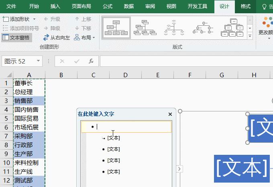
Task: Open the 文件 ribbon tab
Action: [11, 6]
